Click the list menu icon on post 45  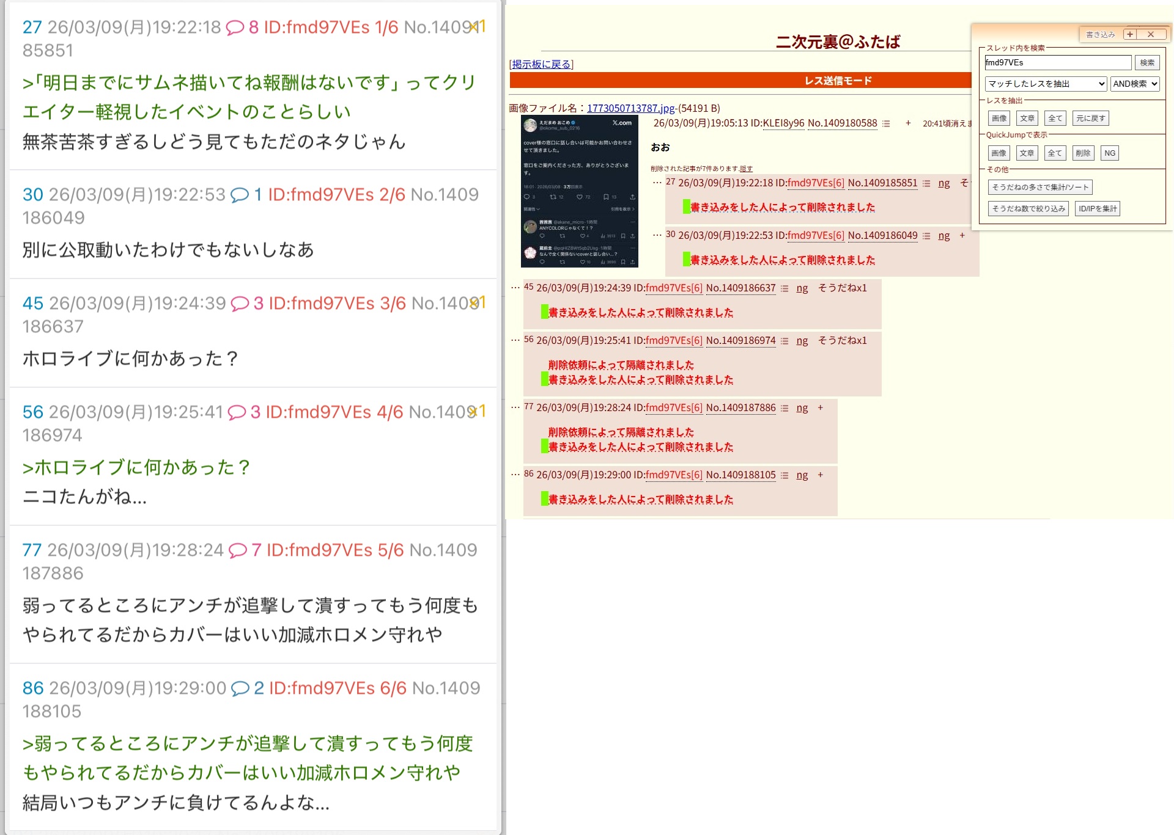[x=785, y=288]
